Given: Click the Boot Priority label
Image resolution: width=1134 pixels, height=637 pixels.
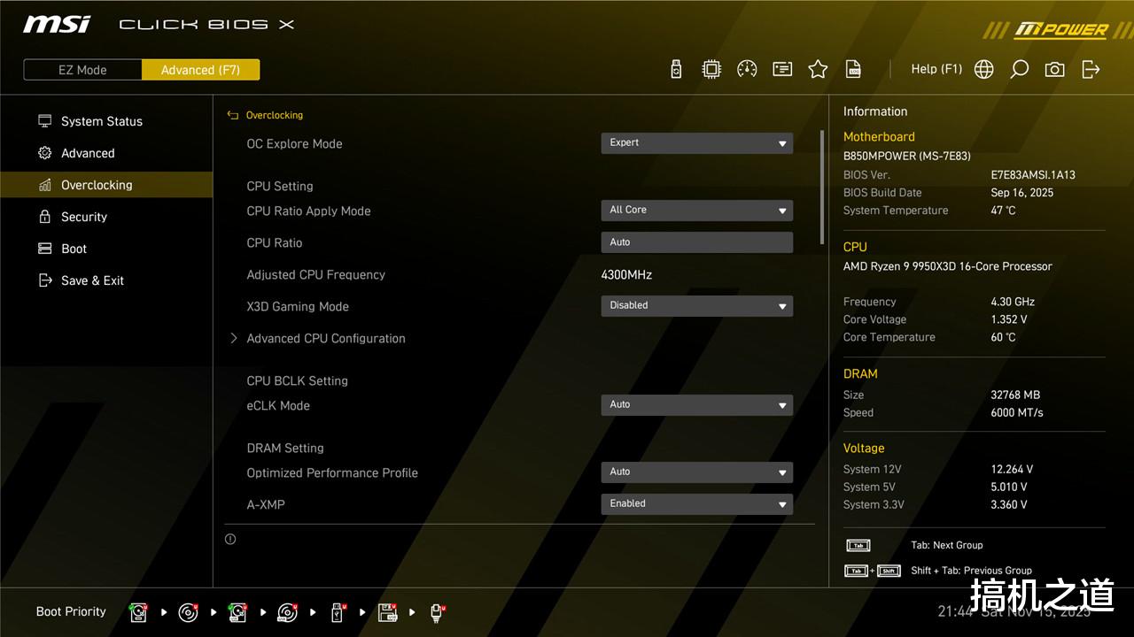Looking at the screenshot, I should click(x=71, y=611).
